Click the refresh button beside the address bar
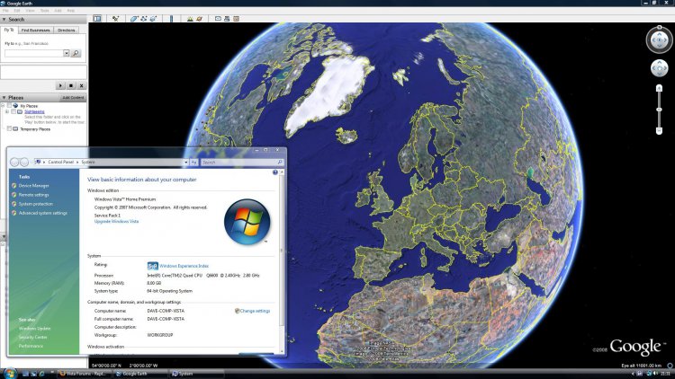This screenshot has height=379, width=675. pos(194,162)
